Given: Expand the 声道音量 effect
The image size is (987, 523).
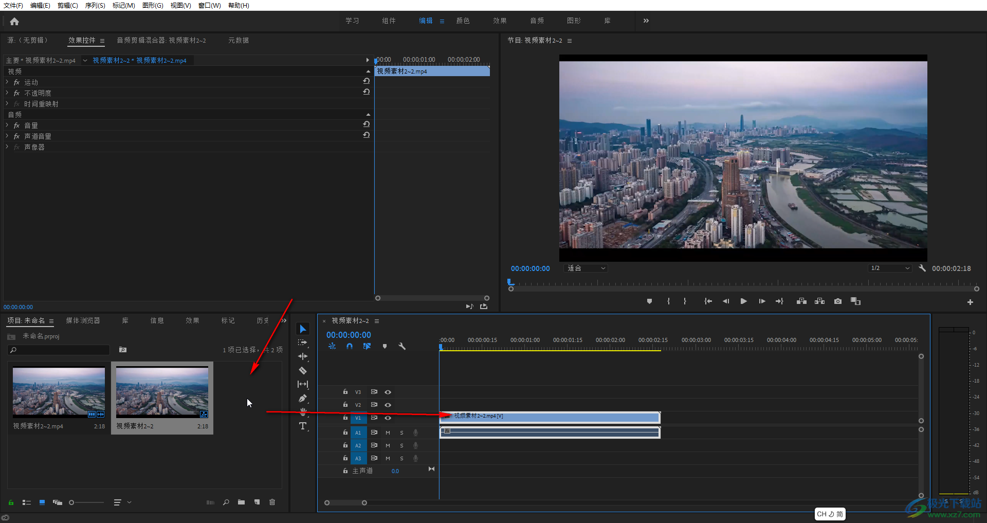Looking at the screenshot, I should point(7,136).
